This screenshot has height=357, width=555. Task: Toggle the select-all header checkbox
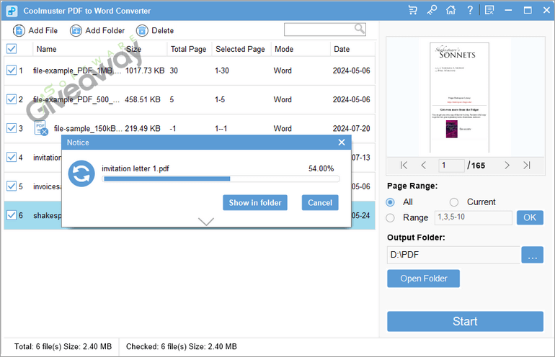pyautogui.click(x=12, y=49)
